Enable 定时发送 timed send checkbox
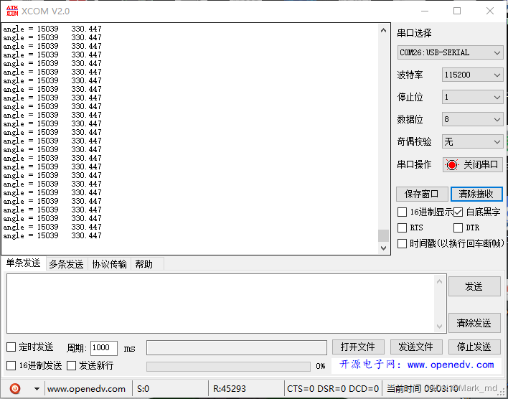Image resolution: width=508 pixels, height=399 pixels. [x=11, y=347]
